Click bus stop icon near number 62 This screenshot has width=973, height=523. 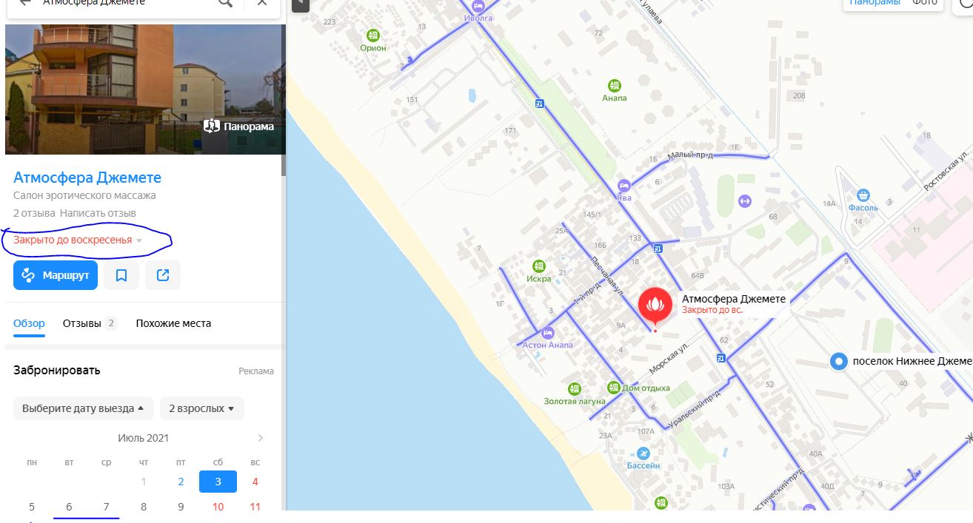point(721,358)
